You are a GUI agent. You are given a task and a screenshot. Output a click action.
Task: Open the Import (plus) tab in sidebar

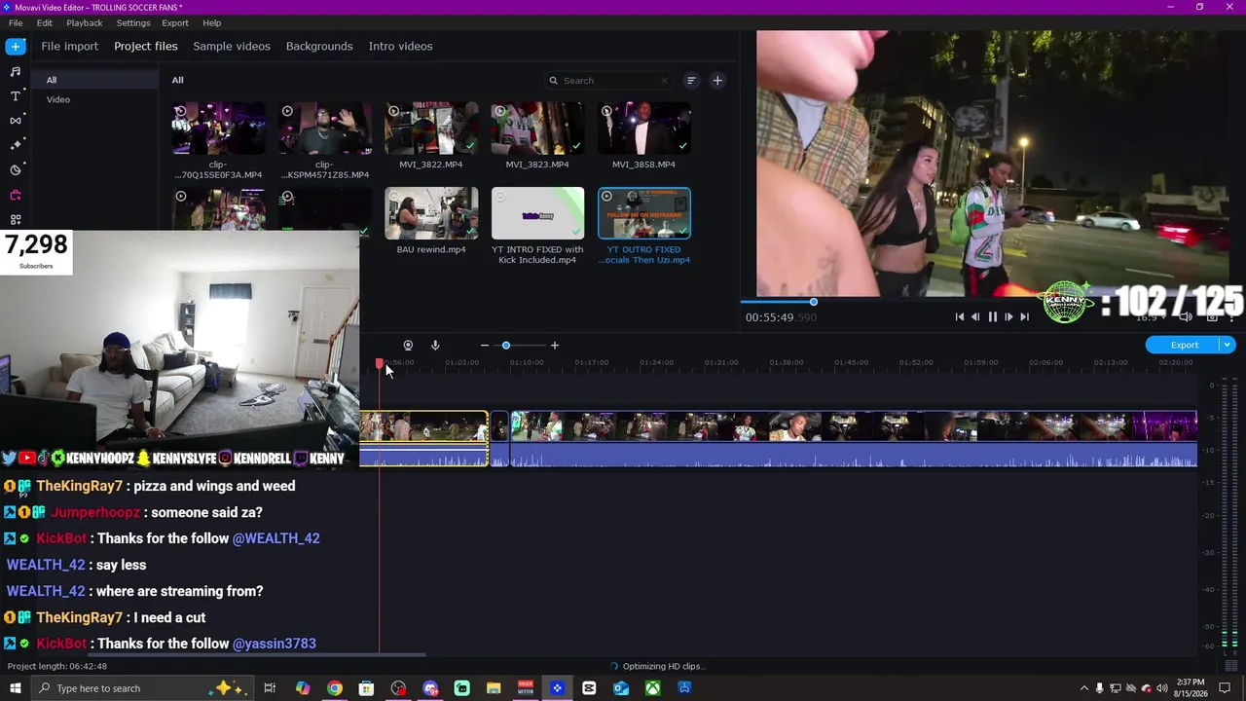(x=16, y=47)
